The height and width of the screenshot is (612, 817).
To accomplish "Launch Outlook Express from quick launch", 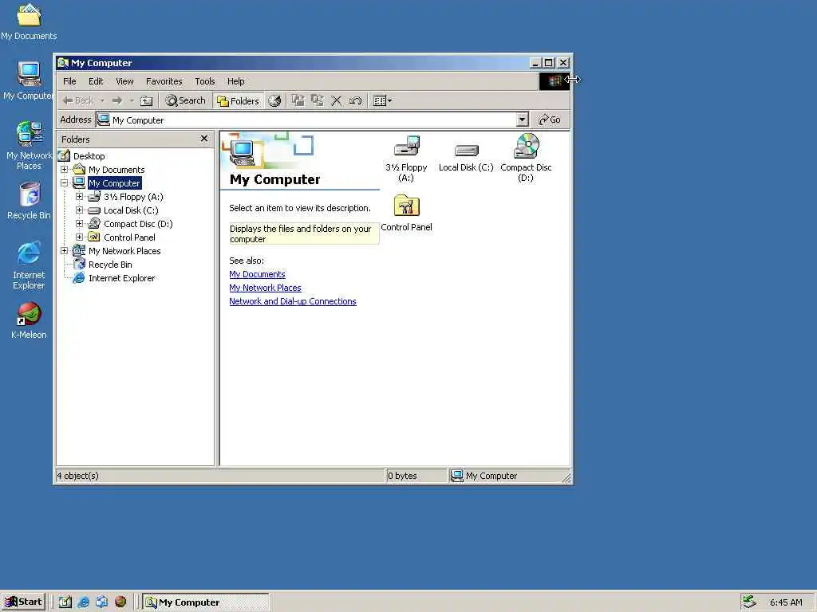I will [101, 602].
